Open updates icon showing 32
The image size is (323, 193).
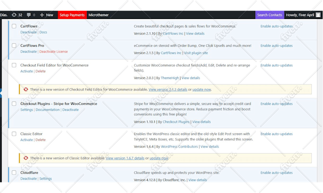(x=17, y=15)
